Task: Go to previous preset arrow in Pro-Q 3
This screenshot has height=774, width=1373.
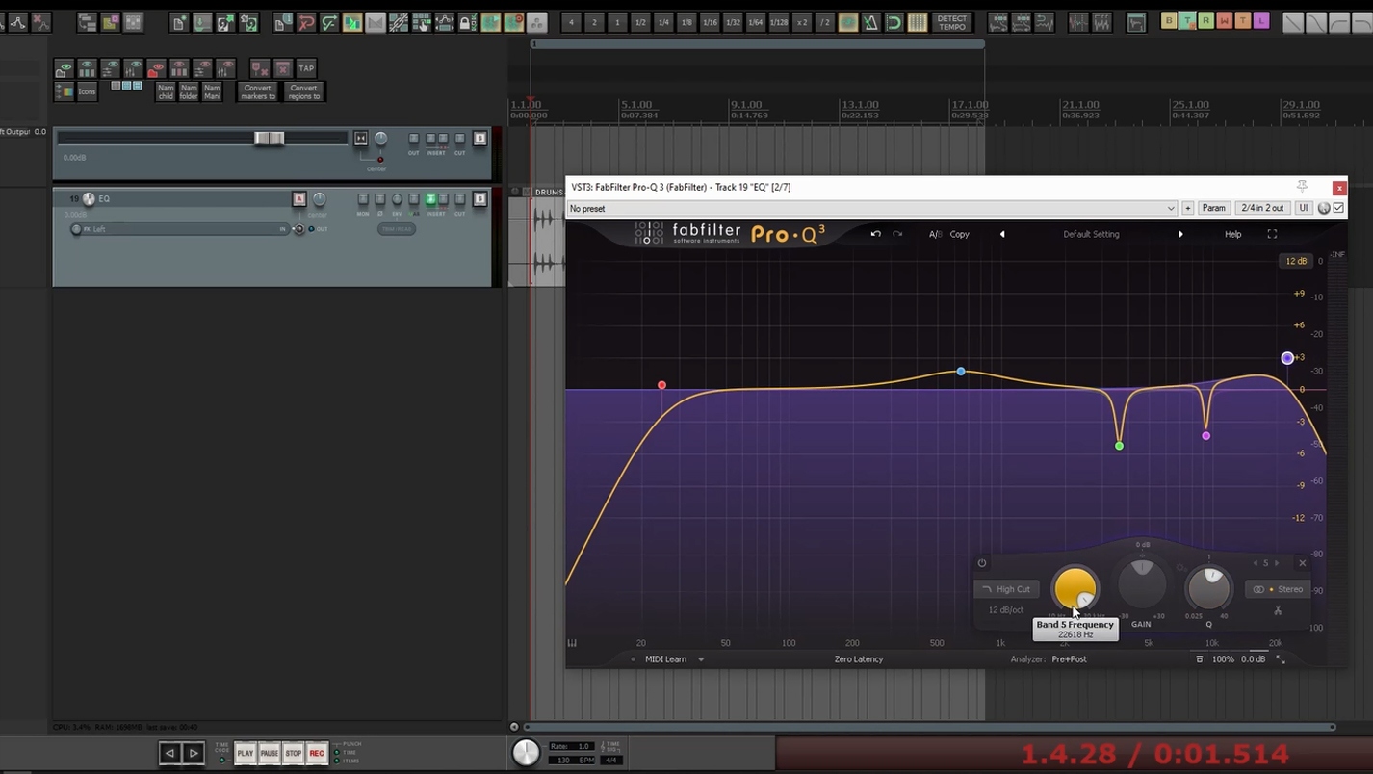Action: coord(1001,234)
